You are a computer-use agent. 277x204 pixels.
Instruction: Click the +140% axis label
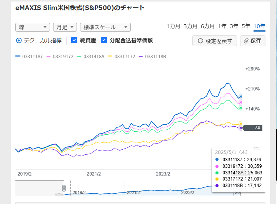252,109
